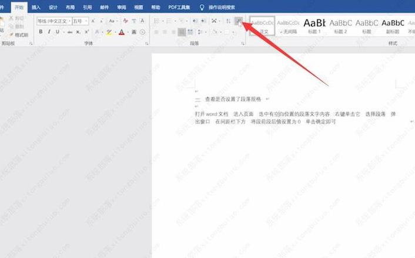Viewport: 415px width, 258px height.
Task: Expand the borders dropdown arrow
Action: [x=233, y=32]
